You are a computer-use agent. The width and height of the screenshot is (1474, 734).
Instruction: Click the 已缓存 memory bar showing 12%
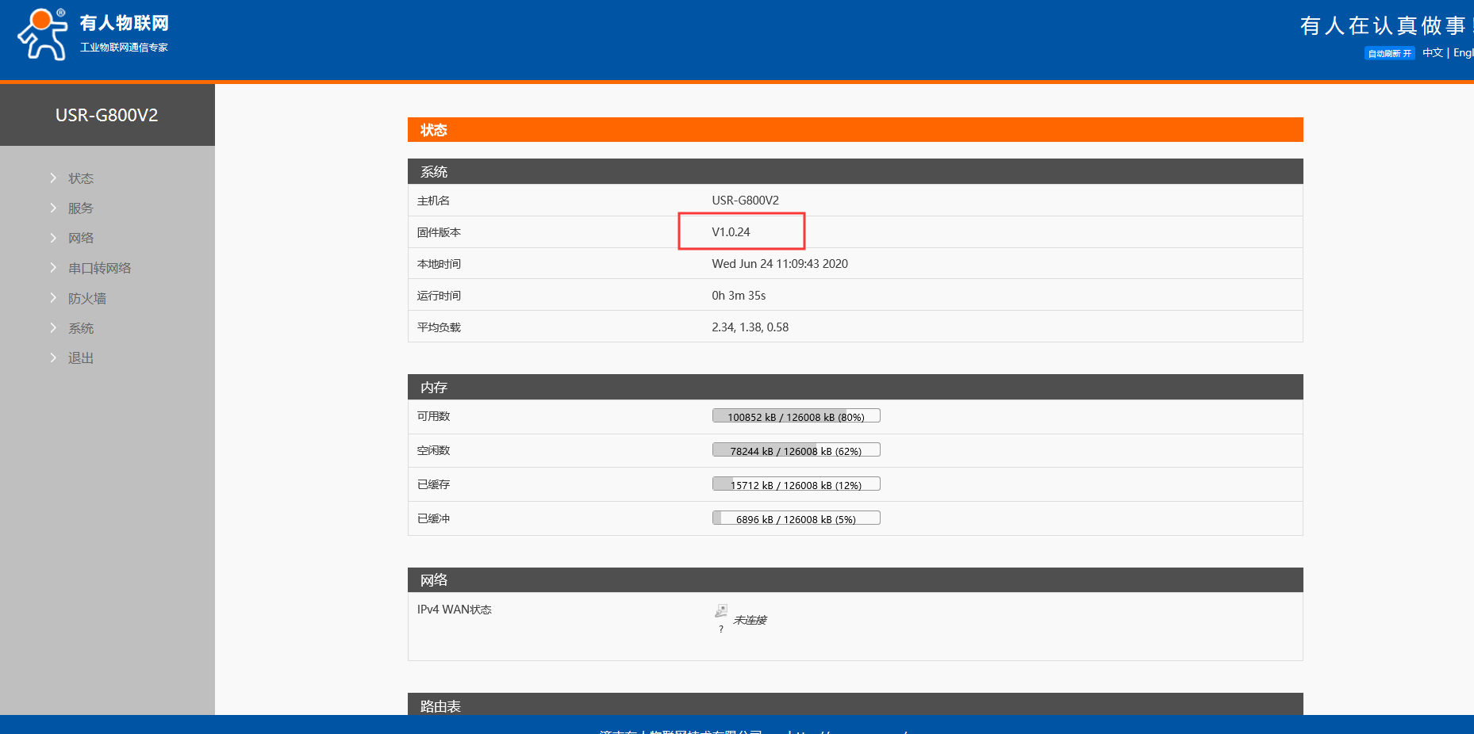[796, 484]
